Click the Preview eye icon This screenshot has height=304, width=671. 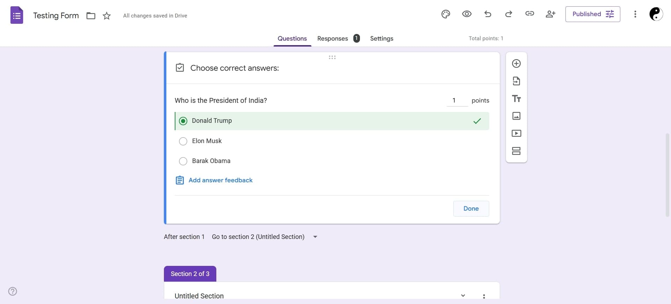coord(467,14)
